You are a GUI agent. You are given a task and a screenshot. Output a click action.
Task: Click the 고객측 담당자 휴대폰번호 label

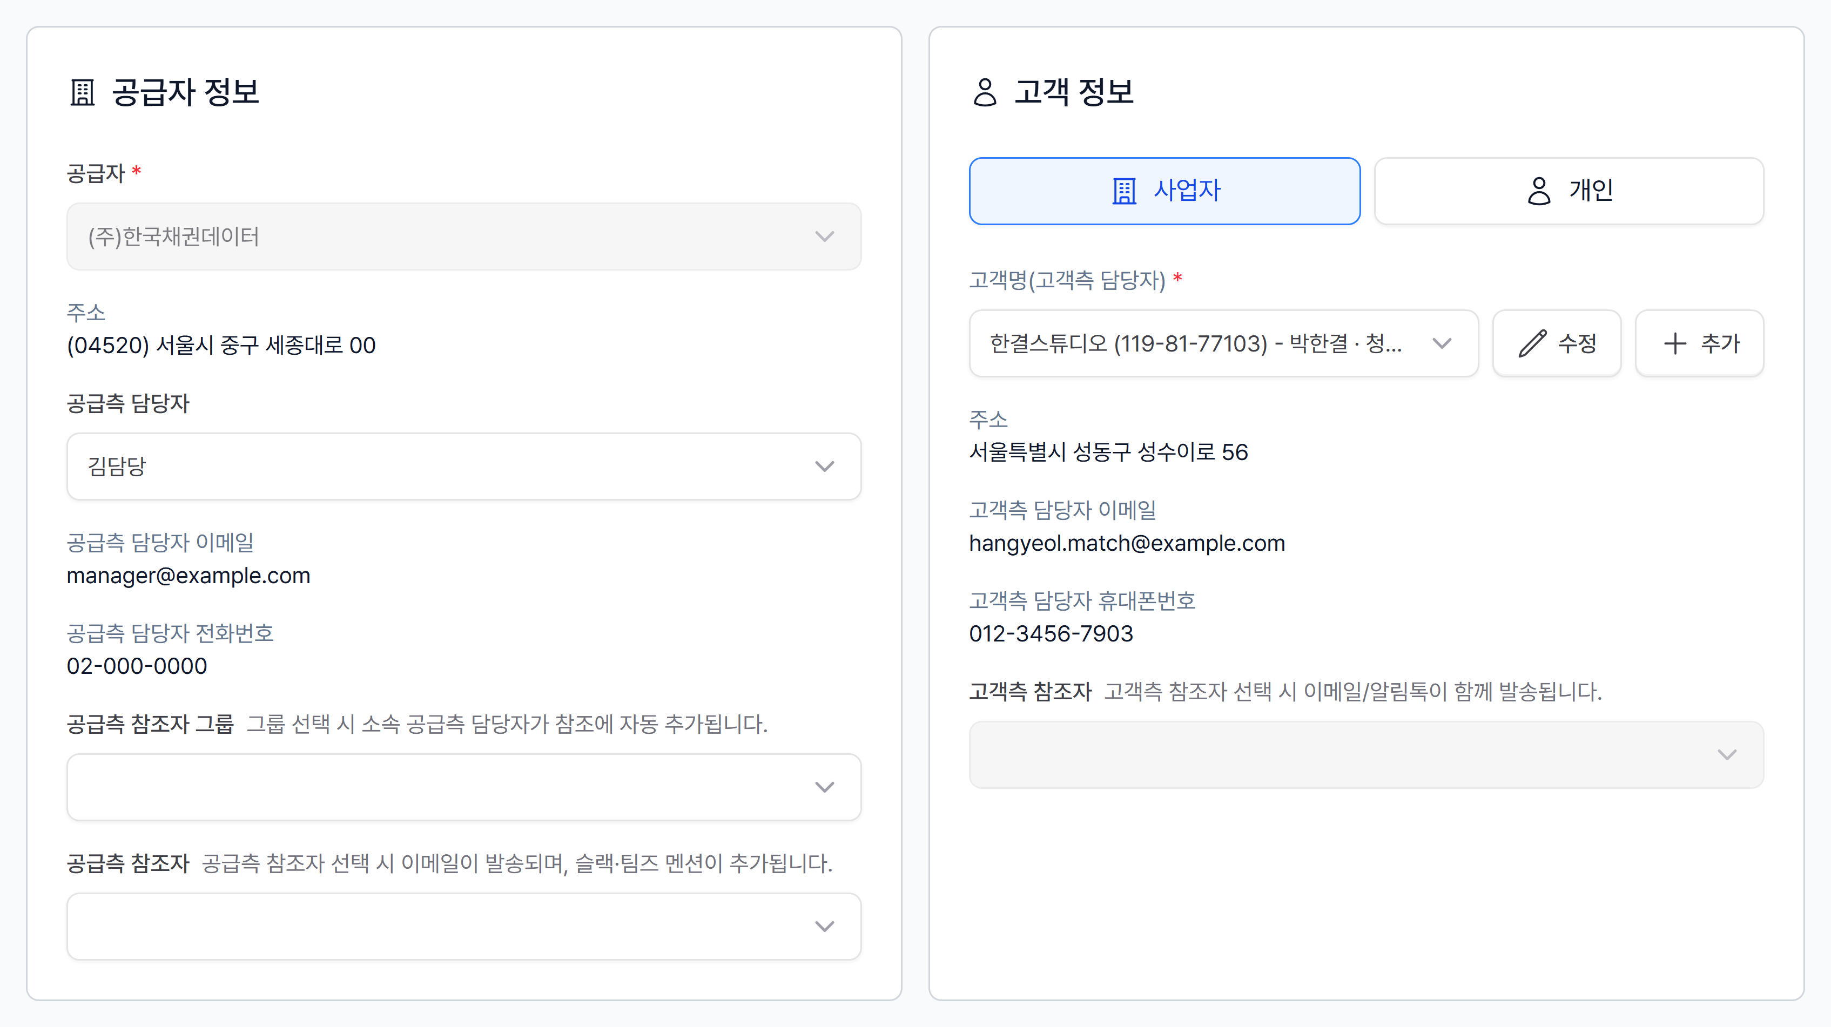(1082, 600)
